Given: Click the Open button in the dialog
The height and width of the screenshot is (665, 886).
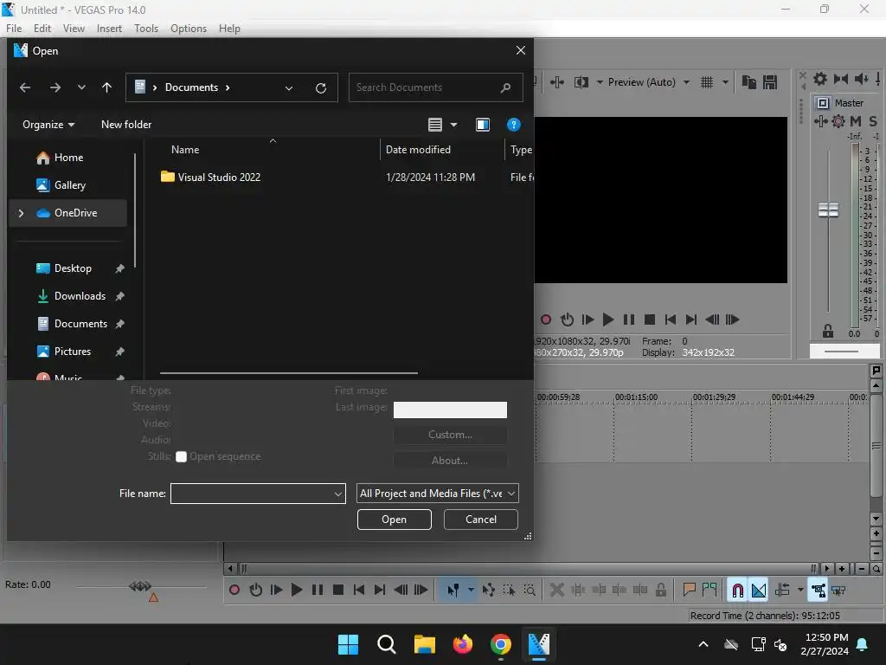Looking at the screenshot, I should pyautogui.click(x=395, y=520).
